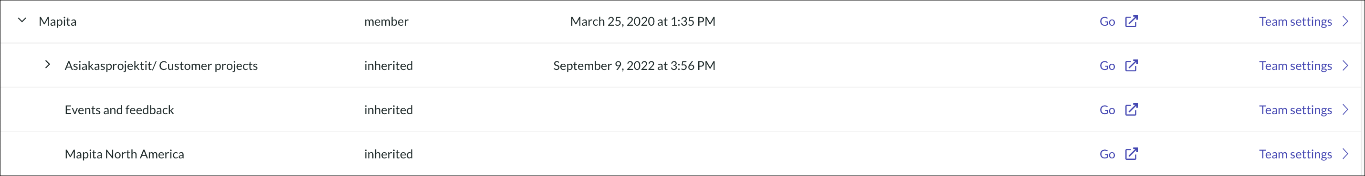
Task: Select the Events and feedback team name
Action: click(119, 109)
